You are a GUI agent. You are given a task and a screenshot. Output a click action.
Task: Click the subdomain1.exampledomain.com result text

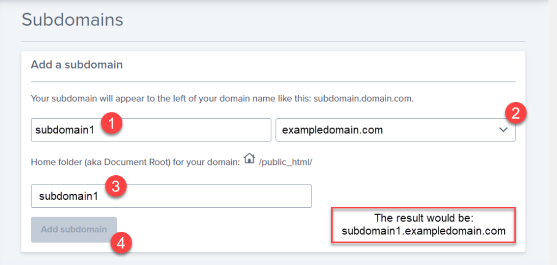click(424, 231)
